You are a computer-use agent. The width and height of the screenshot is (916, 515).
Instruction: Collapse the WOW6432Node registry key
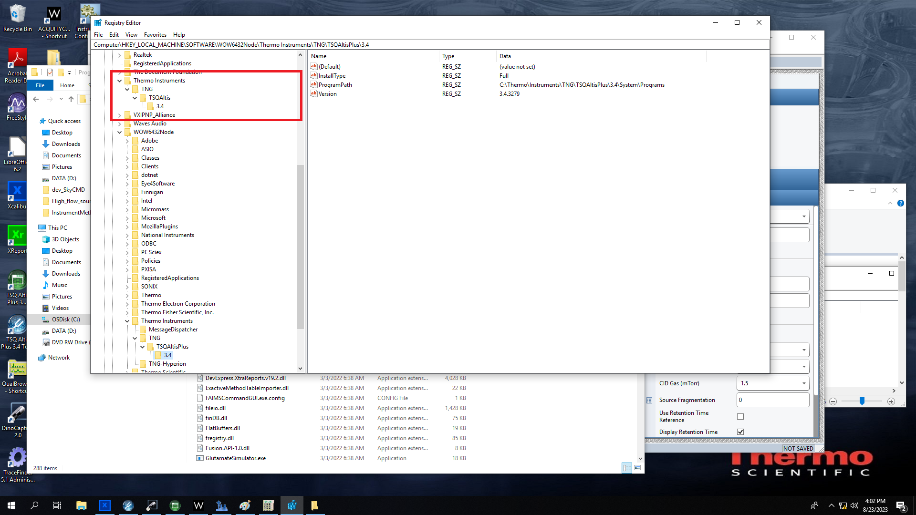(120, 132)
